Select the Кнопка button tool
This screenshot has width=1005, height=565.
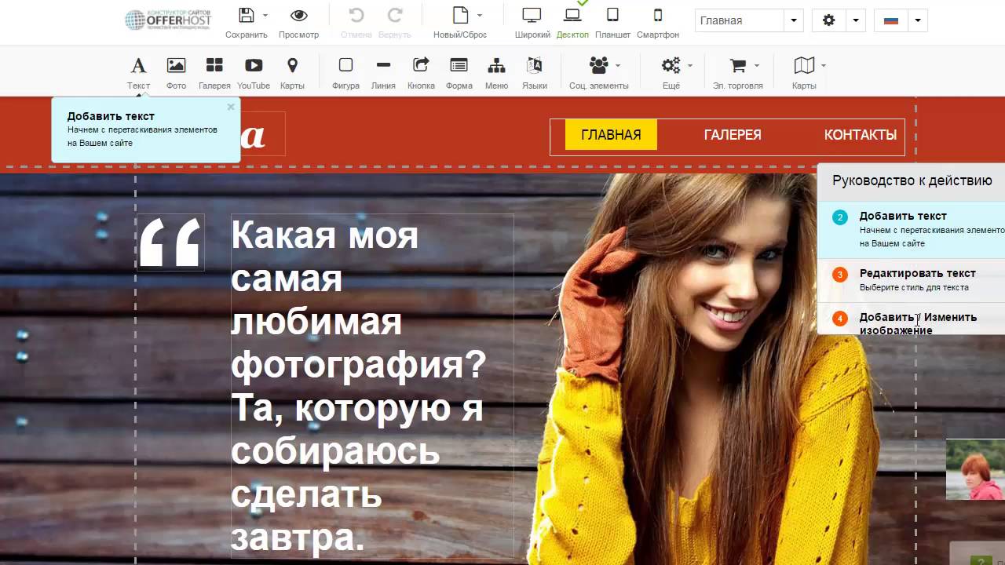tap(421, 73)
